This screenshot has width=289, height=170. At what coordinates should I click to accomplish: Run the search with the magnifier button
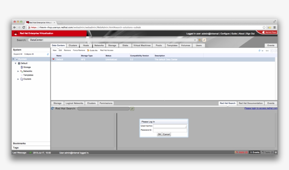204,40
